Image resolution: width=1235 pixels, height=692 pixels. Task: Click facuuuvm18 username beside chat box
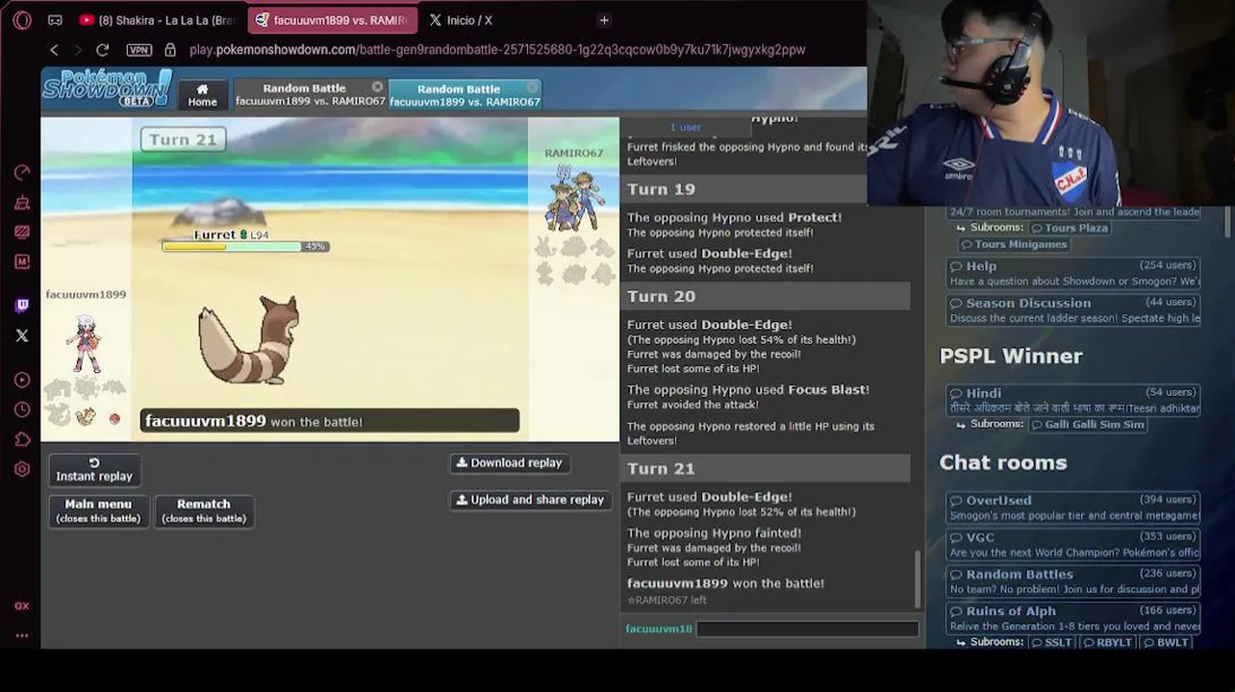[x=659, y=629]
